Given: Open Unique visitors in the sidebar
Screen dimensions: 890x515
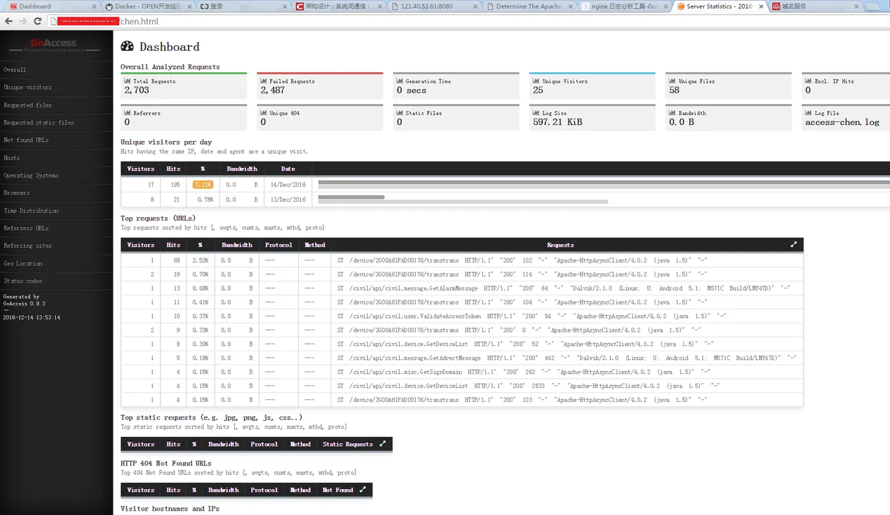Looking at the screenshot, I should pyautogui.click(x=56, y=88).
